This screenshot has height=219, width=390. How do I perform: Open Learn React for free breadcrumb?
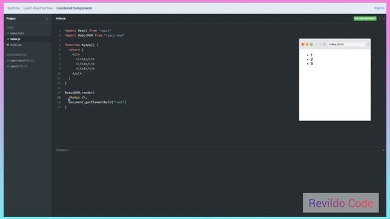pos(38,8)
